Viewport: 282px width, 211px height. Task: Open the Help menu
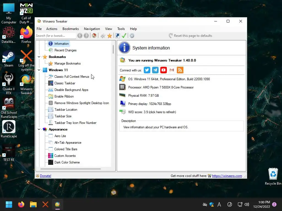[x=133, y=29]
